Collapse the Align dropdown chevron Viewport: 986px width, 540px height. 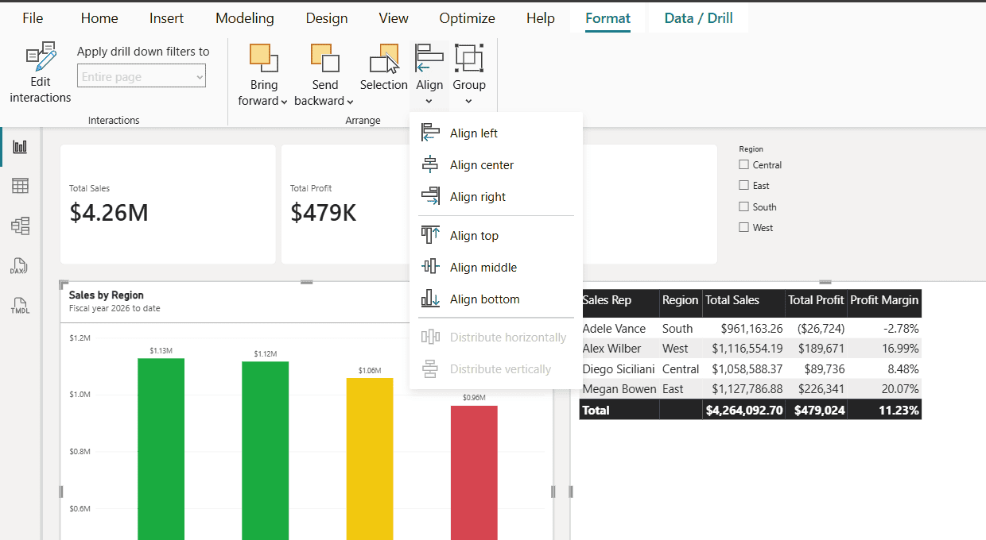coord(429,101)
